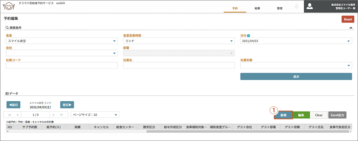Switch to the 総務 tab
The height and width of the screenshot is (141, 358).
[257, 9]
